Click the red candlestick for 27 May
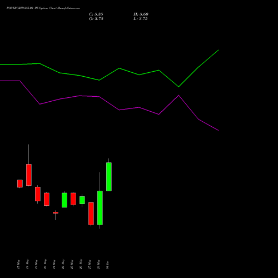Image resolution: width=278 pixels, height=278 pixels. [91, 214]
